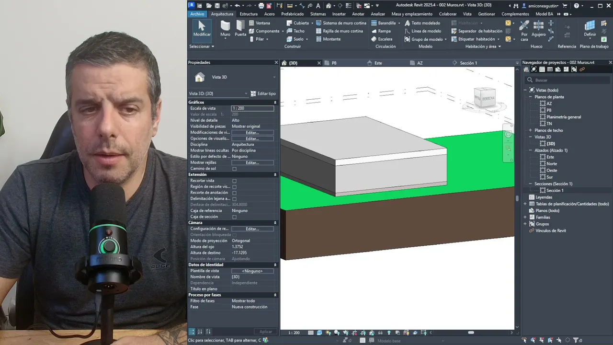This screenshot has width=613, height=345.
Task: Toggle Región de recorte visible checkbox
Action: pyautogui.click(x=234, y=187)
